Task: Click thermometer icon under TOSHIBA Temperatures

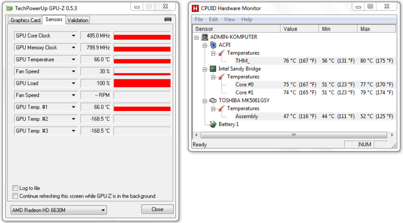Action: 221,108
